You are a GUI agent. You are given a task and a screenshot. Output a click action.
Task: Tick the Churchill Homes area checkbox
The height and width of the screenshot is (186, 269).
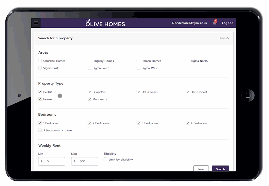(x=40, y=61)
